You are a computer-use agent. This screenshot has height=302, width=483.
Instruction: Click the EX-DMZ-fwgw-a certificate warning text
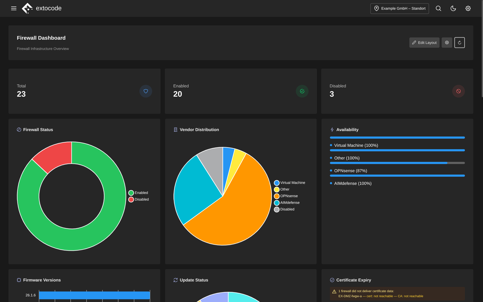coord(381,296)
